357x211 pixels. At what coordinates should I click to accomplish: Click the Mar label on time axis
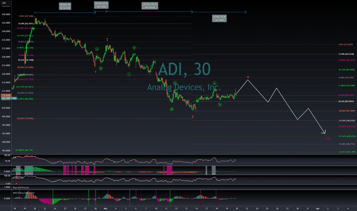pos(105,208)
